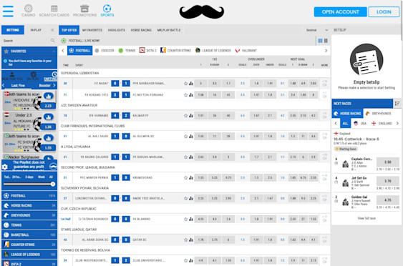Select the In-Play tab
The height and width of the screenshot is (266, 403).
click(x=36, y=30)
